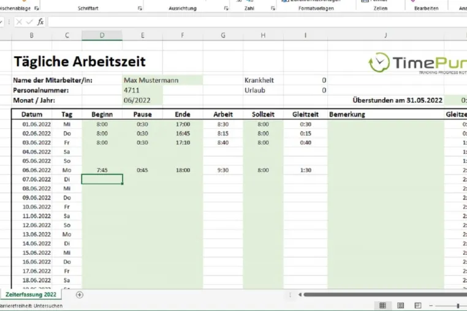Click date cell 18.06.2022
Image resolution: width=467 pixels, height=311 pixels.
click(32, 280)
